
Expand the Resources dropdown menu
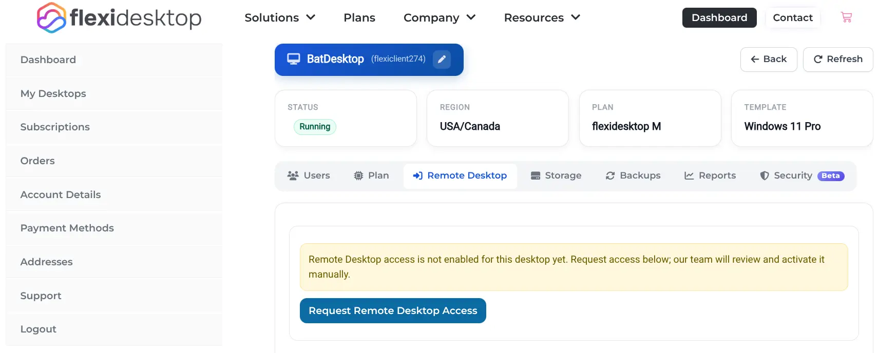pos(542,17)
